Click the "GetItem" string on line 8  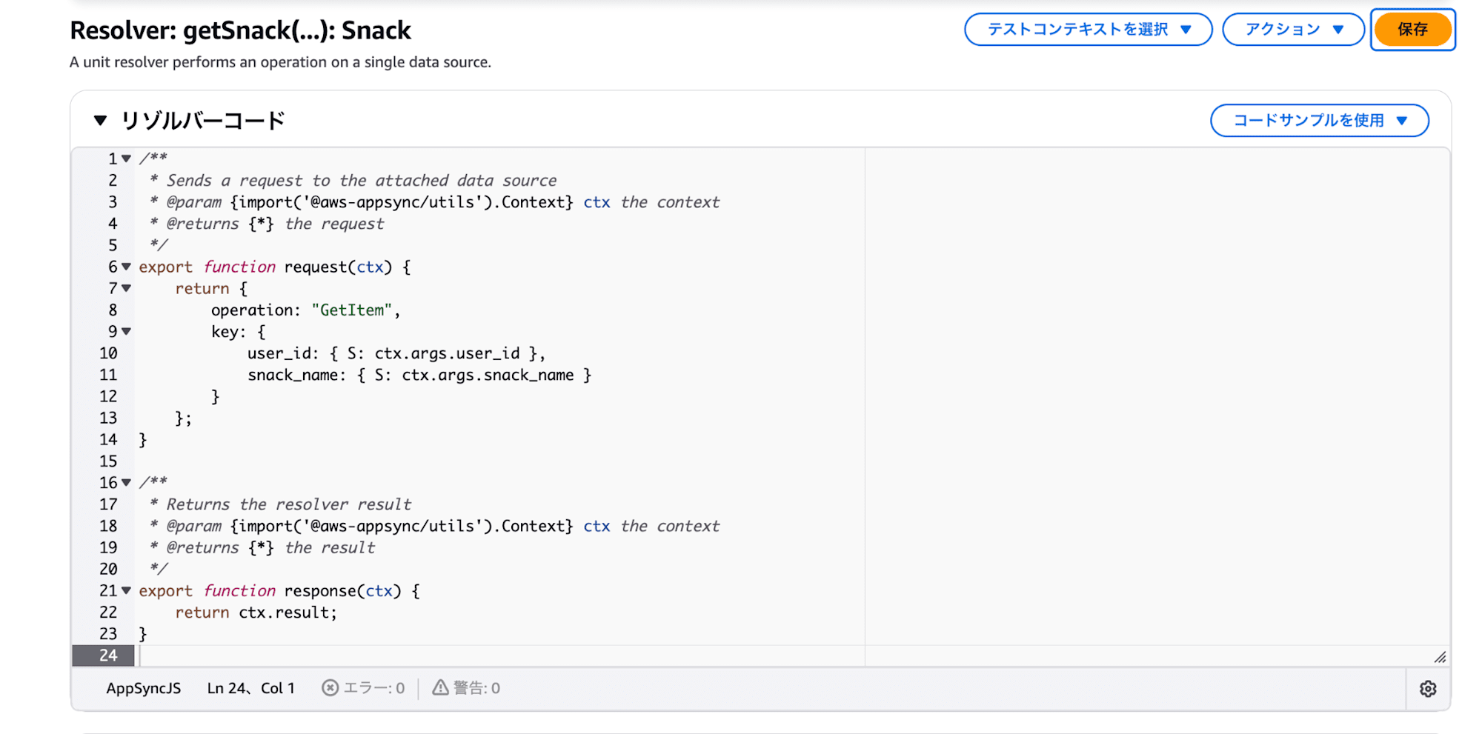pos(351,310)
